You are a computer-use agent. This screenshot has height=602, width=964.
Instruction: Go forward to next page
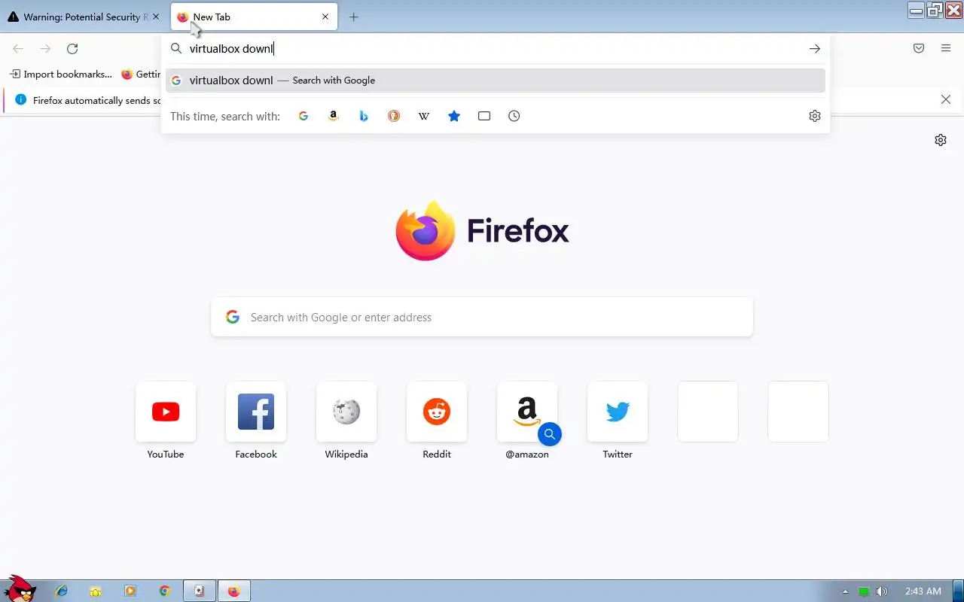click(45, 49)
